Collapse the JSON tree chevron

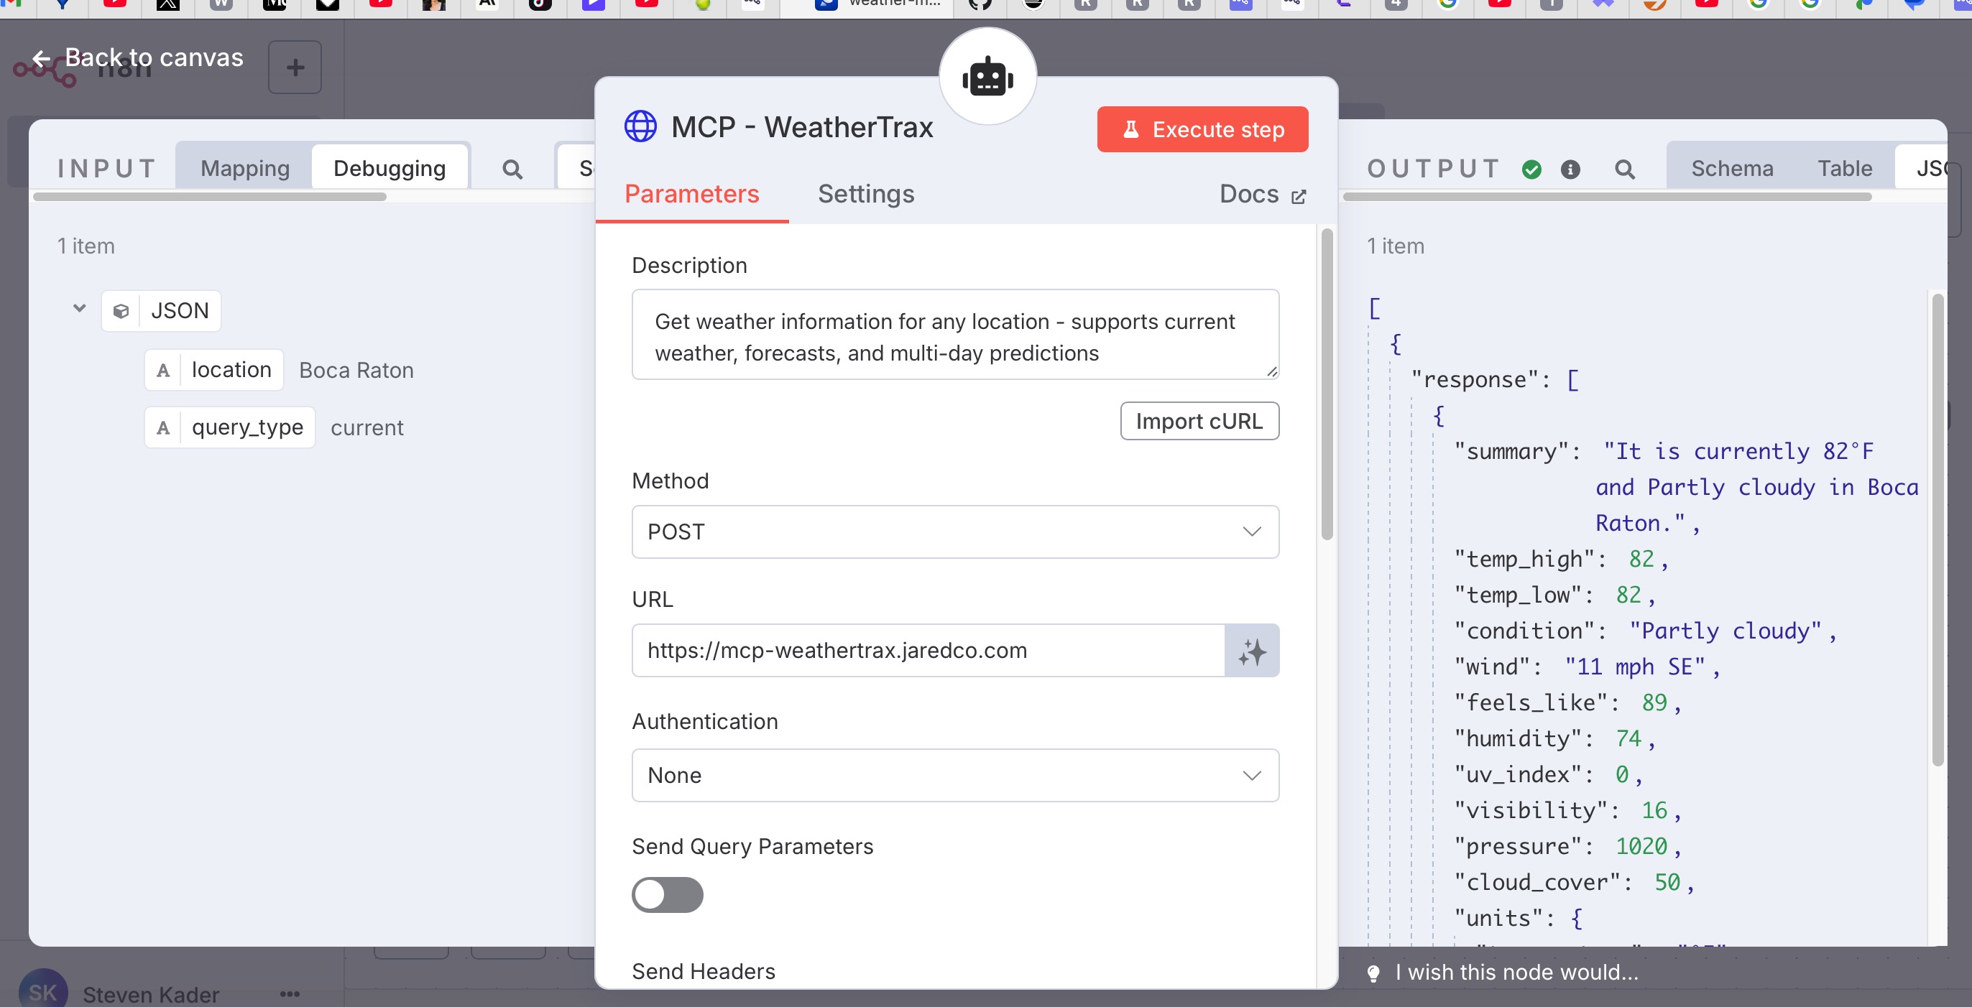(79, 308)
